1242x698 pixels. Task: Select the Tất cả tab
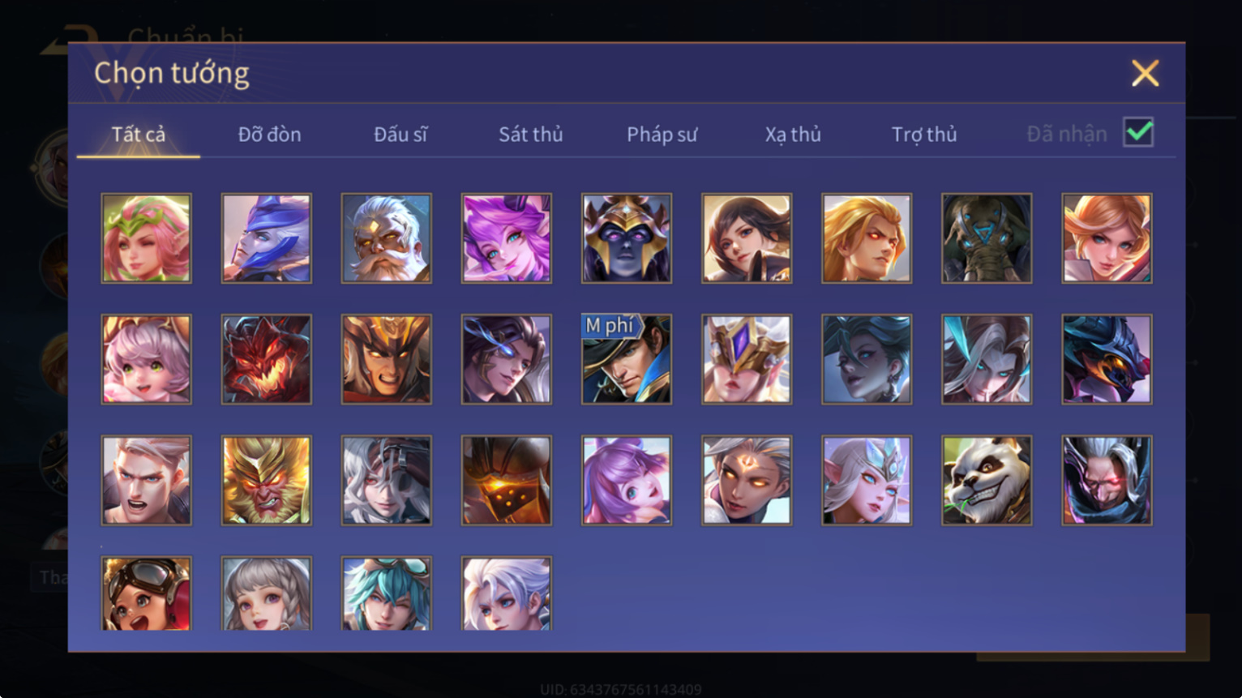(139, 135)
